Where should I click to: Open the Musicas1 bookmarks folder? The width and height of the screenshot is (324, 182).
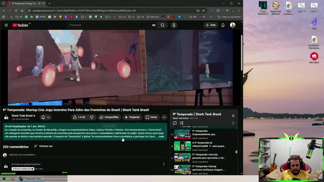click(153, 17)
